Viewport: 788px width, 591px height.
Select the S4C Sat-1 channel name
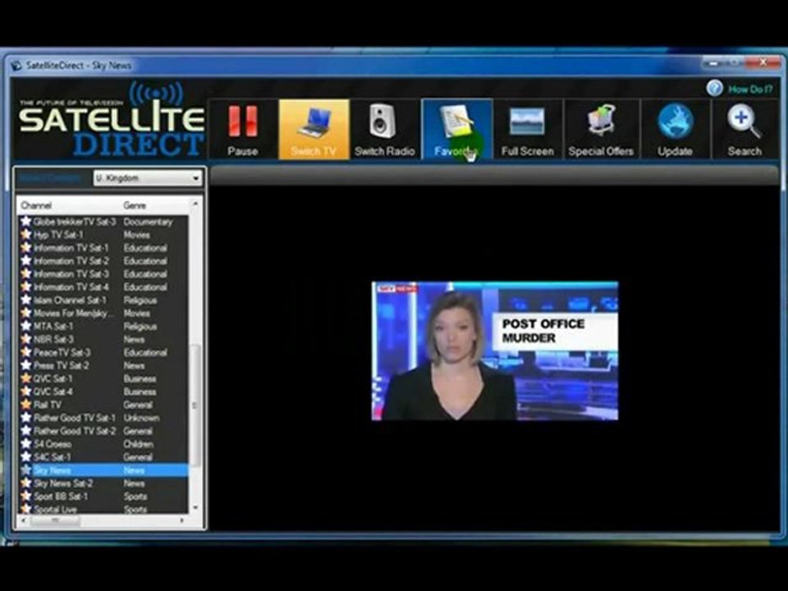(x=52, y=457)
